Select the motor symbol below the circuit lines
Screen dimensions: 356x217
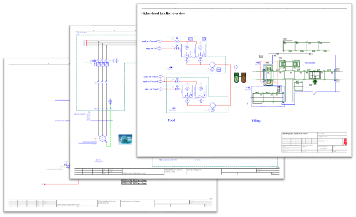tap(102, 138)
